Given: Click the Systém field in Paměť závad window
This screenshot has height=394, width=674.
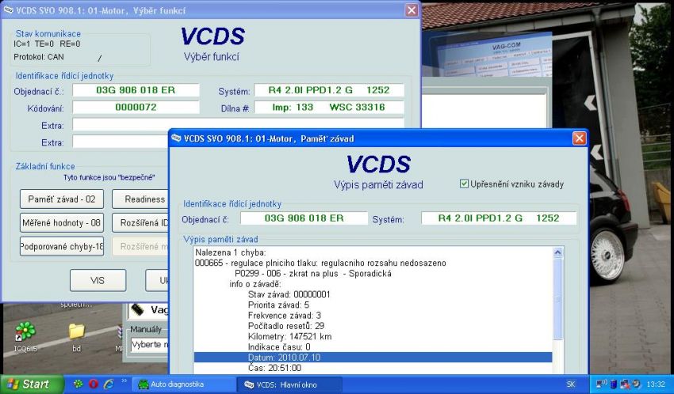Looking at the screenshot, I should click(499, 218).
